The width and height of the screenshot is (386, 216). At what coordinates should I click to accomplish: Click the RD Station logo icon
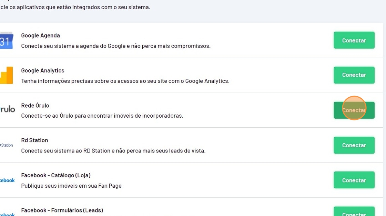click(7, 145)
